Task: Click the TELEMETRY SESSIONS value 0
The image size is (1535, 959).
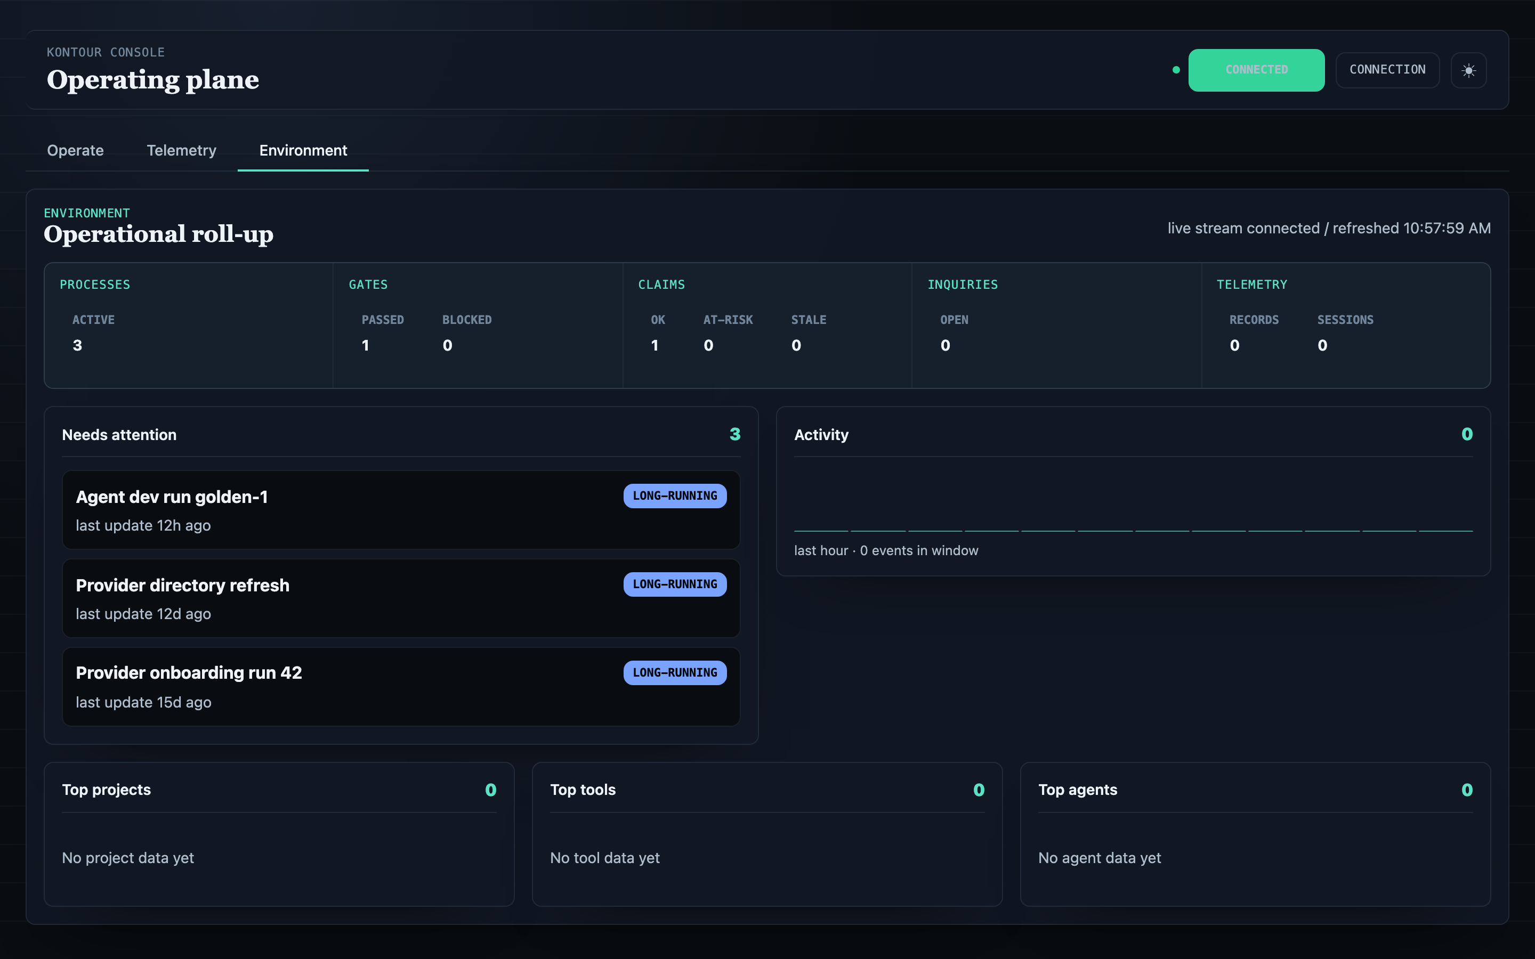Action: 1322,346
